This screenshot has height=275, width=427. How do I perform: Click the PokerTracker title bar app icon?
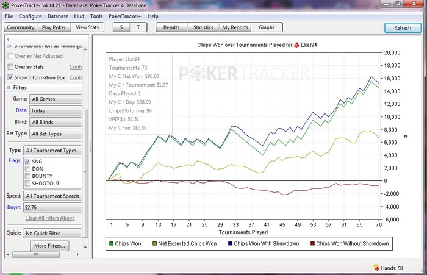(5, 5)
